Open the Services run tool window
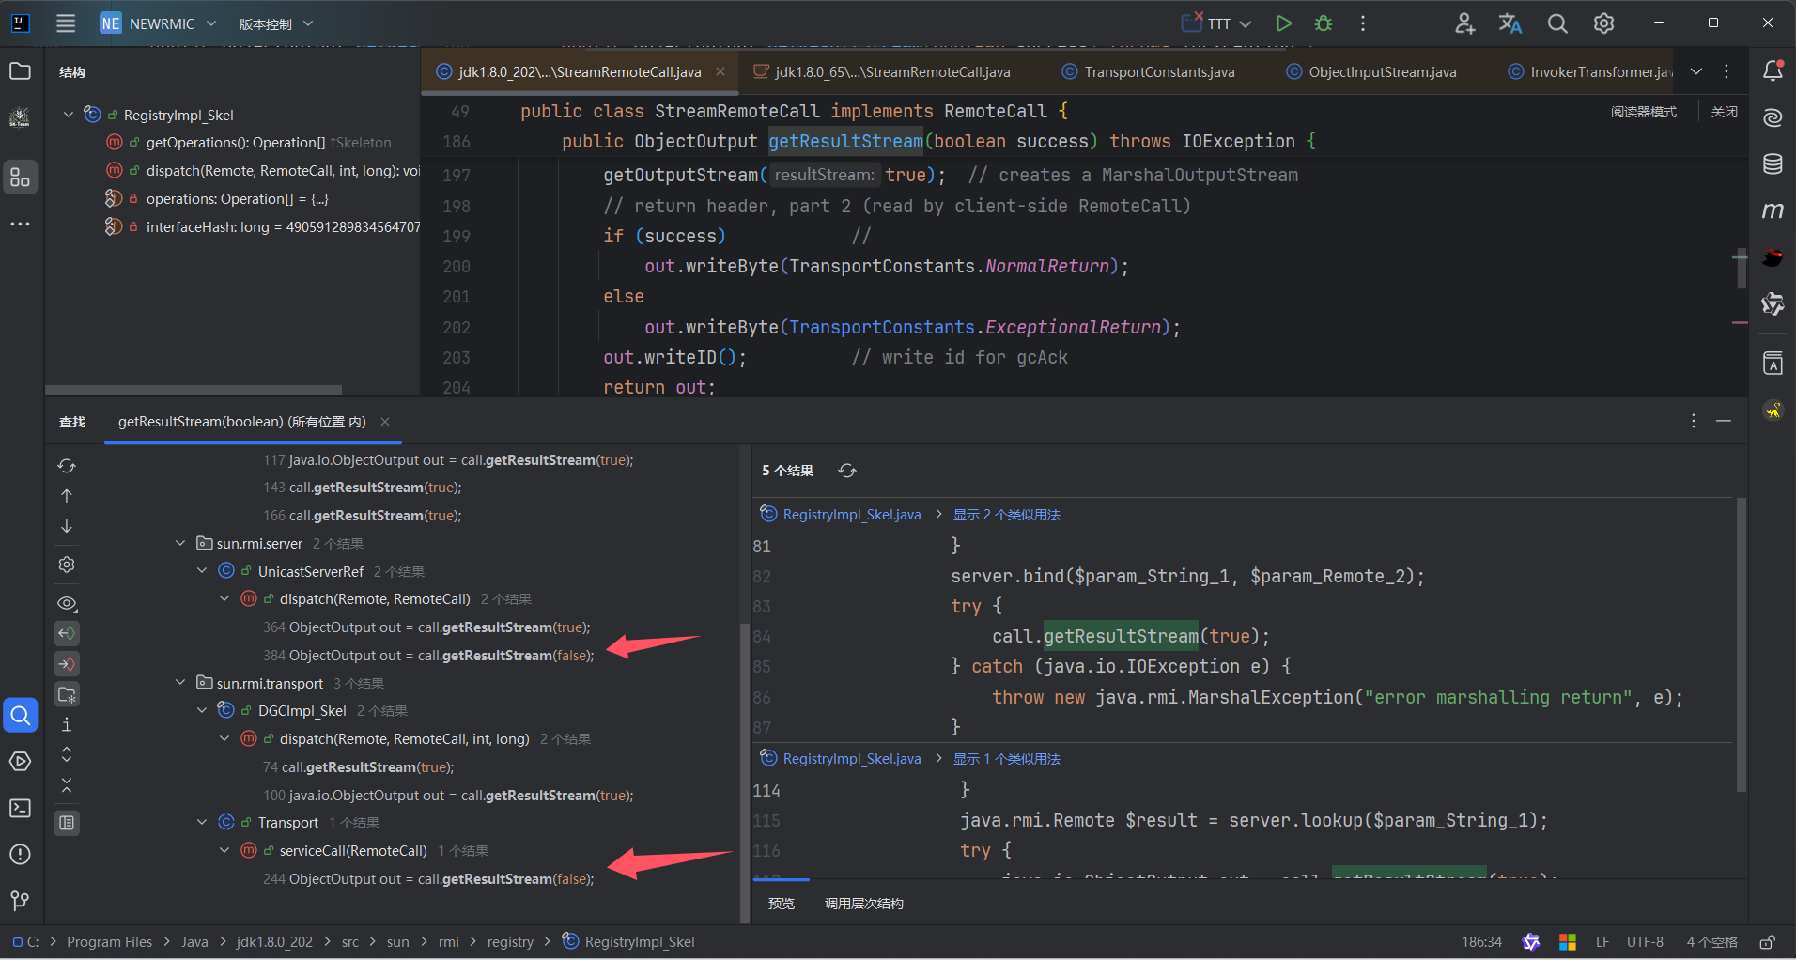 (x=20, y=762)
